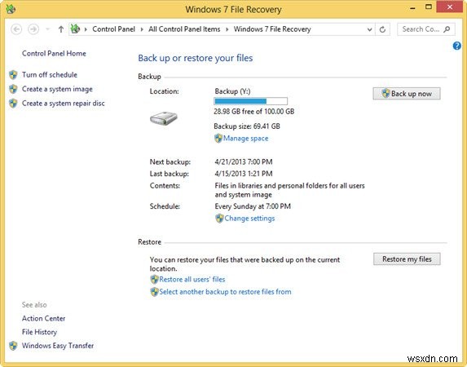Click the 'Backup size: 69.41 GB' text
Screen dimensions: 467x367
coord(247,126)
